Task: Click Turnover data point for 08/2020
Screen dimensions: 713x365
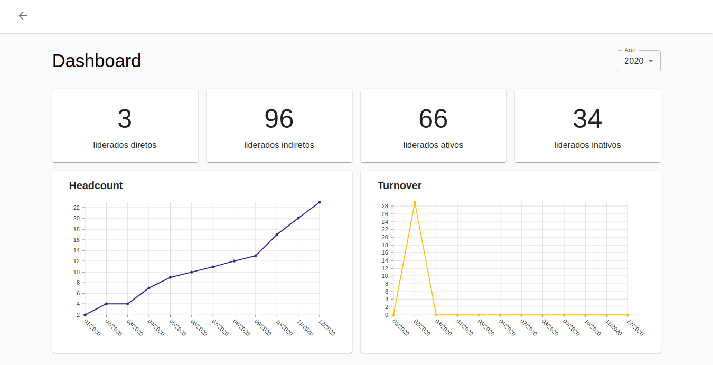Action: (543, 315)
